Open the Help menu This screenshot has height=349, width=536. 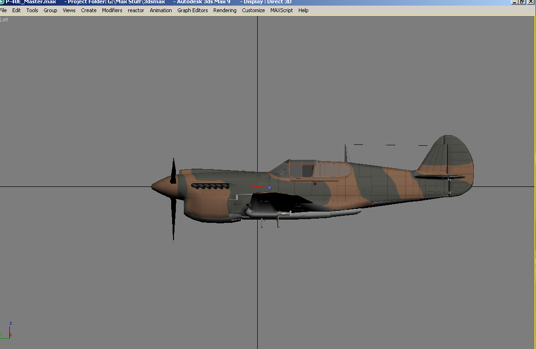[303, 10]
